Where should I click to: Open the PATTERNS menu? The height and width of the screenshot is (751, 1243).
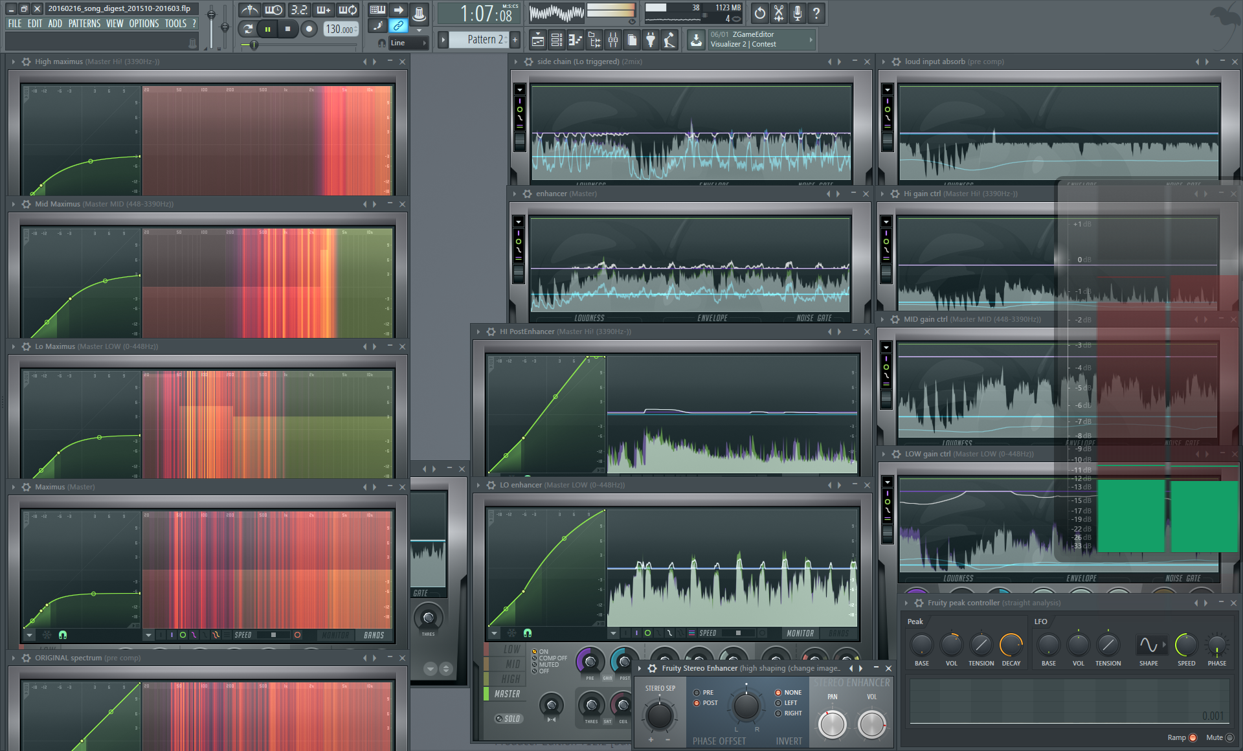coord(84,23)
